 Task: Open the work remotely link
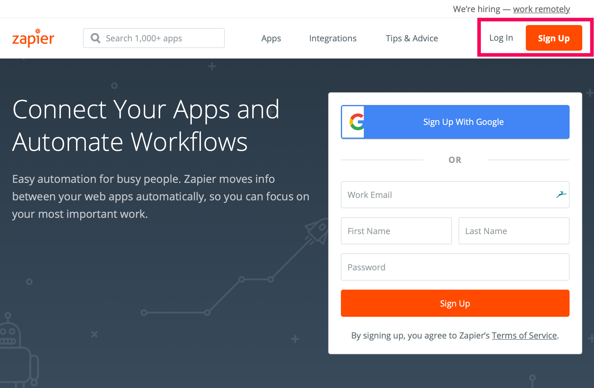point(542,9)
